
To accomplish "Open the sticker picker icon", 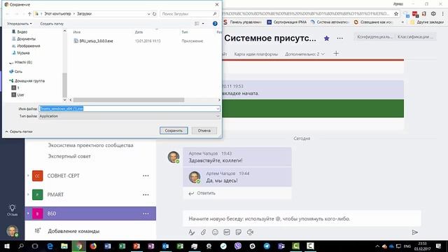I will 239,232.
